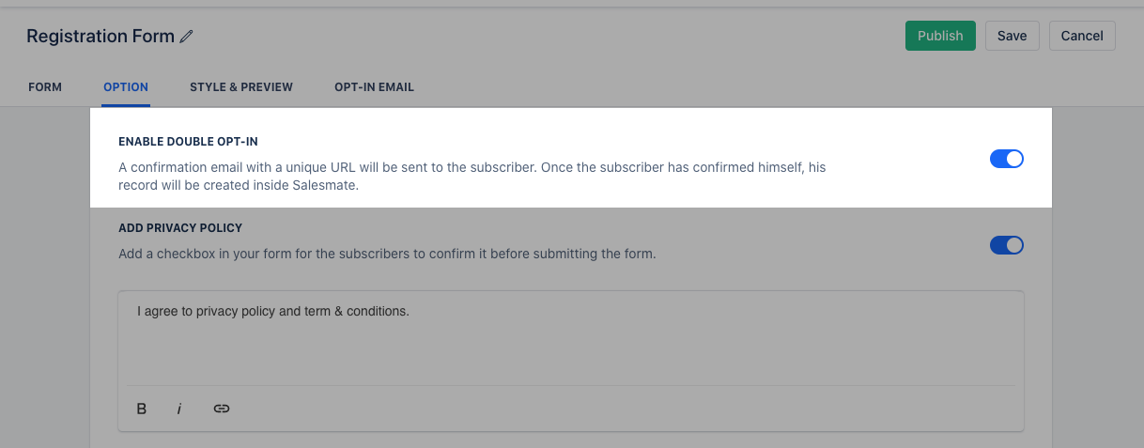Cancel editing the form
Screen dimensions: 1144x448
coord(1082,36)
